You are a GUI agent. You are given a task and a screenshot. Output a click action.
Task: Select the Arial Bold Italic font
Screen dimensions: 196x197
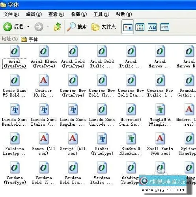tap(102, 51)
